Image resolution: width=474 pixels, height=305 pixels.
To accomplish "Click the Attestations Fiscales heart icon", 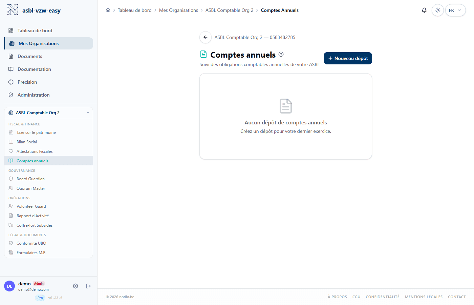I will [11, 151].
